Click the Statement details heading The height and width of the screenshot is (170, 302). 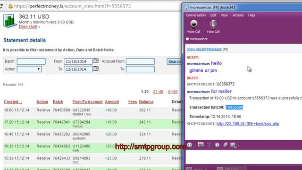click(25, 40)
